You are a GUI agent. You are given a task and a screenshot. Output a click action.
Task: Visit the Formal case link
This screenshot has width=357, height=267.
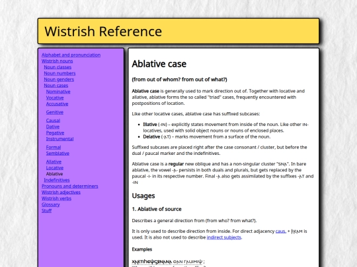pos(54,148)
